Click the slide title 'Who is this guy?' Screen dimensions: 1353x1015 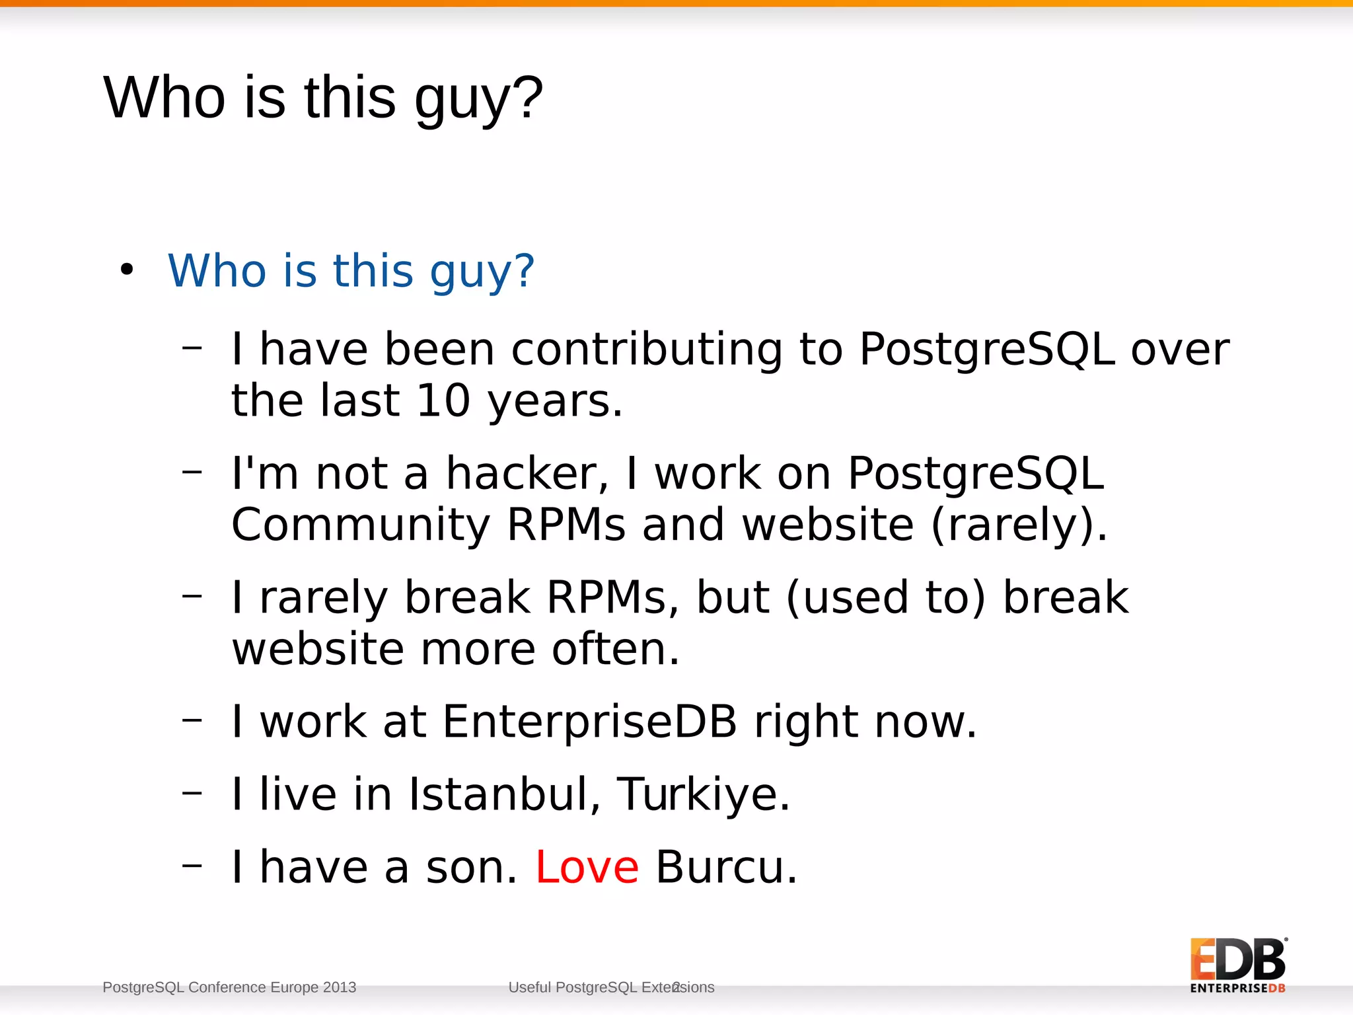pos(323,98)
